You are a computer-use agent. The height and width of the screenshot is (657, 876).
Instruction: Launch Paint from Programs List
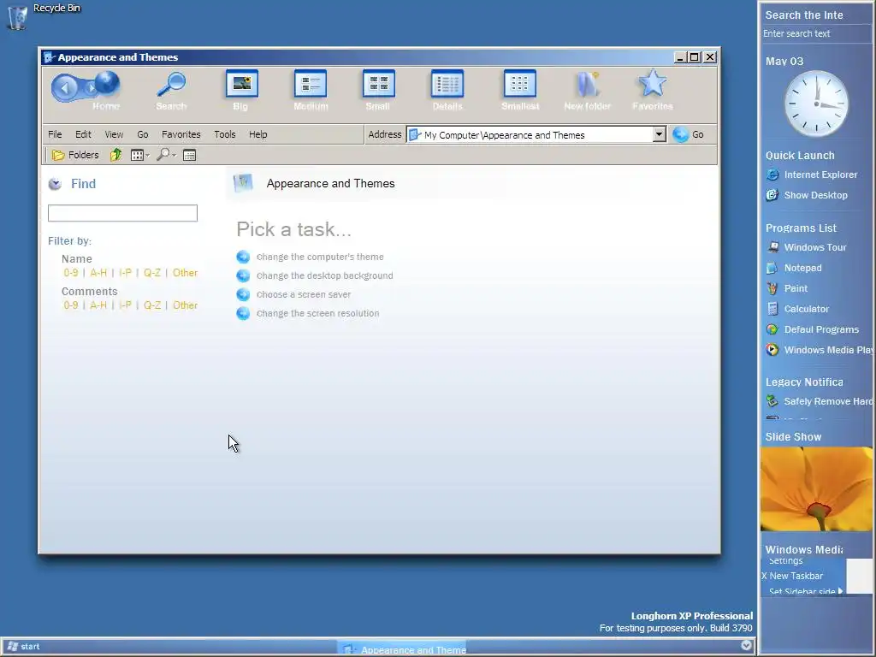tap(787, 288)
